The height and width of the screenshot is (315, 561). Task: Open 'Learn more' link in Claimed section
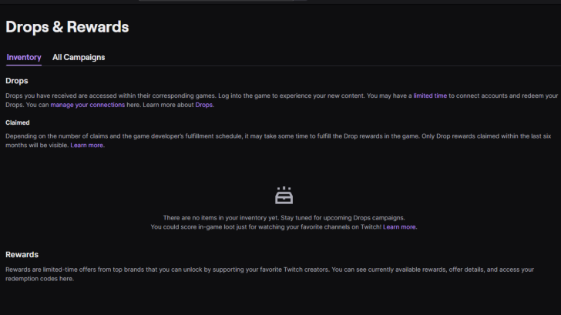87,145
